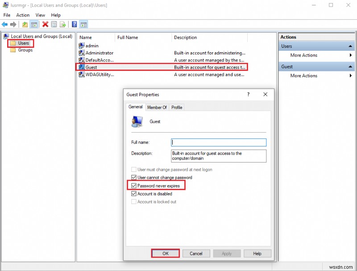Open Properties using the toolbar icon
Screen dimensions: 357x271
(x=54, y=25)
